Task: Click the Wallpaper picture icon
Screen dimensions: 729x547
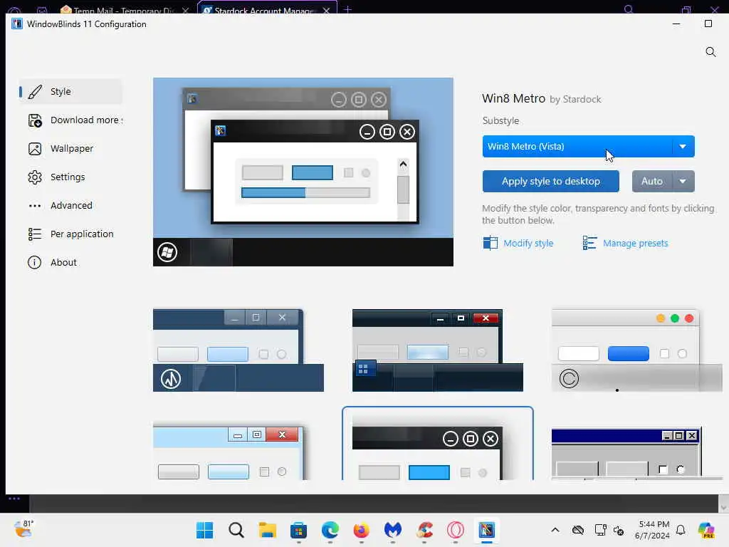Action: pyautogui.click(x=35, y=149)
